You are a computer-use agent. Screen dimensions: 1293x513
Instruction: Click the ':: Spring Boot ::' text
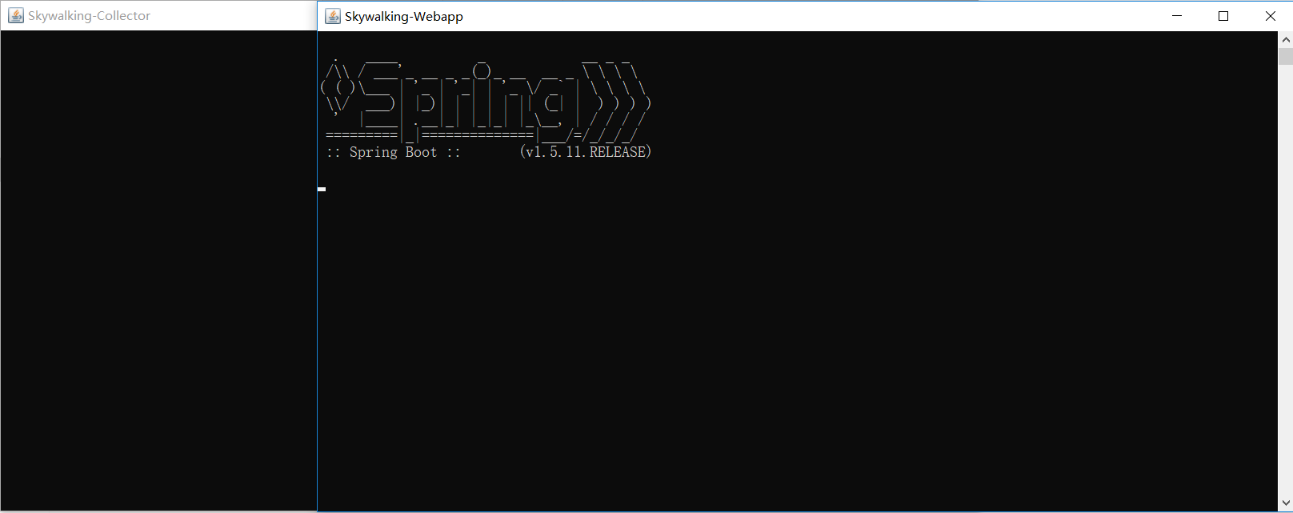pos(394,152)
